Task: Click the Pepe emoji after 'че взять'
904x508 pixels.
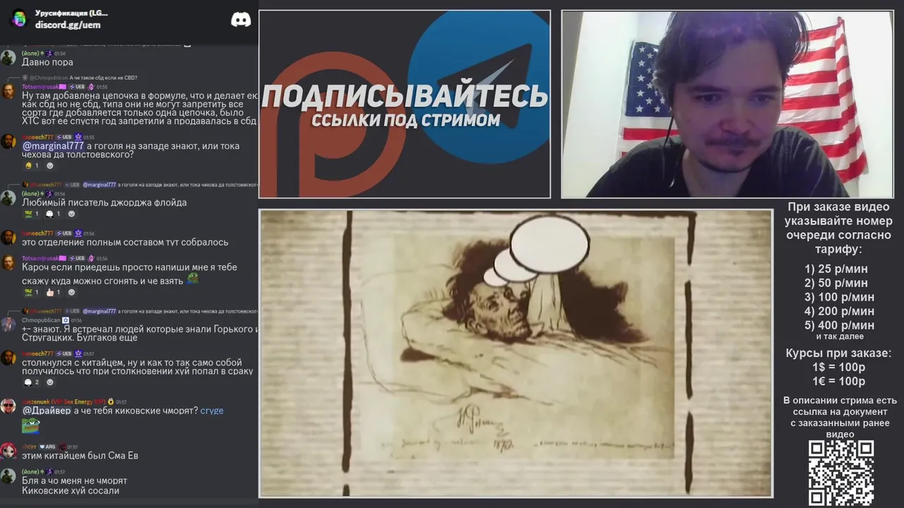Action: coord(193,279)
